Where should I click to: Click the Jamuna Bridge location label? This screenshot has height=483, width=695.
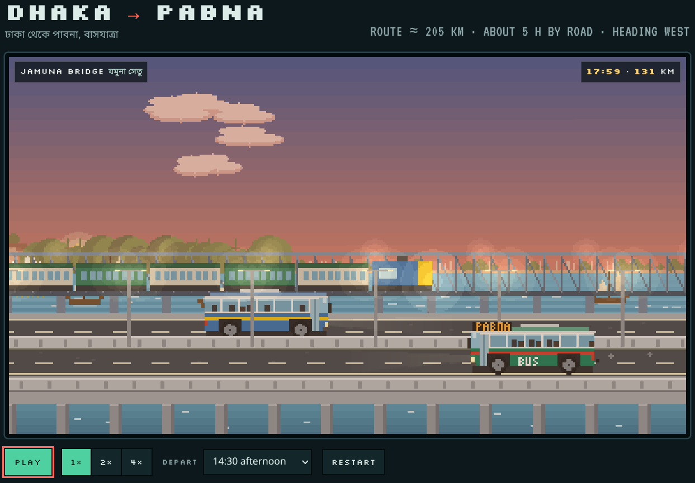tap(81, 72)
